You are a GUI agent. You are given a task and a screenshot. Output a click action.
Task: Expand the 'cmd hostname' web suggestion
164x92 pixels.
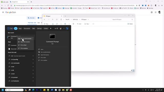tap(33, 81)
